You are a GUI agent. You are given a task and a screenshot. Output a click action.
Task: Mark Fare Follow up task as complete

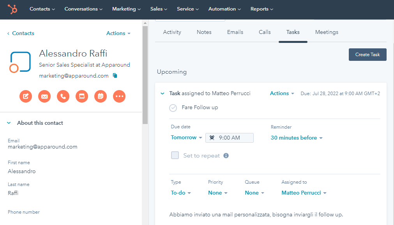(173, 108)
